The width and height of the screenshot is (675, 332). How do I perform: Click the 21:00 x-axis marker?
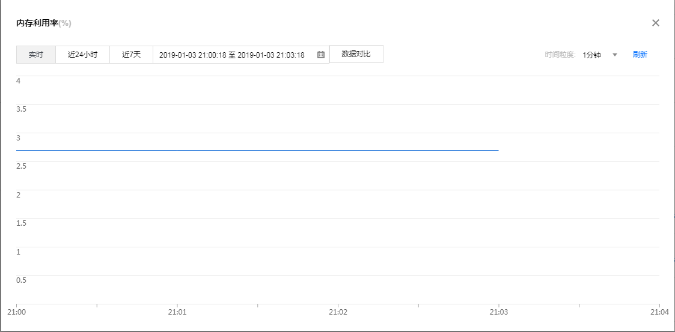(x=16, y=313)
